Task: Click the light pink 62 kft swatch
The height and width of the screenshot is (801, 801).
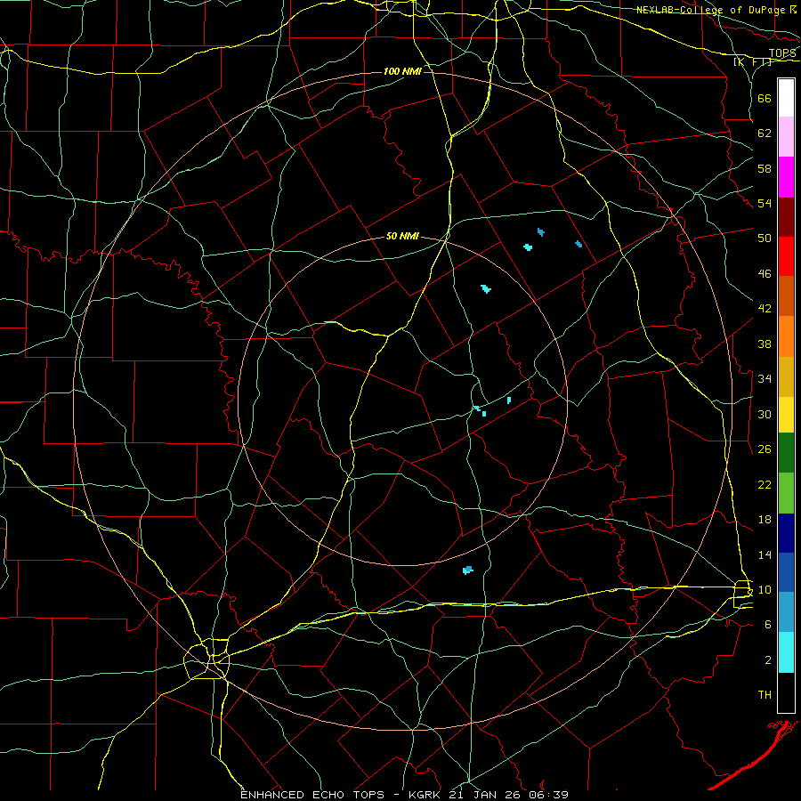Action: pyautogui.click(x=786, y=136)
